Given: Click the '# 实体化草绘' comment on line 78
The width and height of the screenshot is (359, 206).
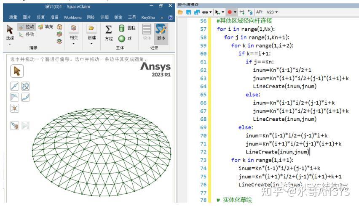Looking at the screenshot, I should click(x=234, y=200).
